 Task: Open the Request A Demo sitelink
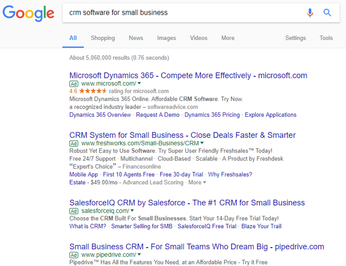[x=157, y=115]
